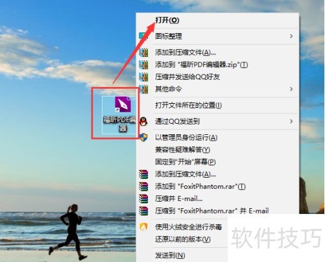
Task: Choose 固定到"开始"屏幕(P)
Action: (x=186, y=161)
